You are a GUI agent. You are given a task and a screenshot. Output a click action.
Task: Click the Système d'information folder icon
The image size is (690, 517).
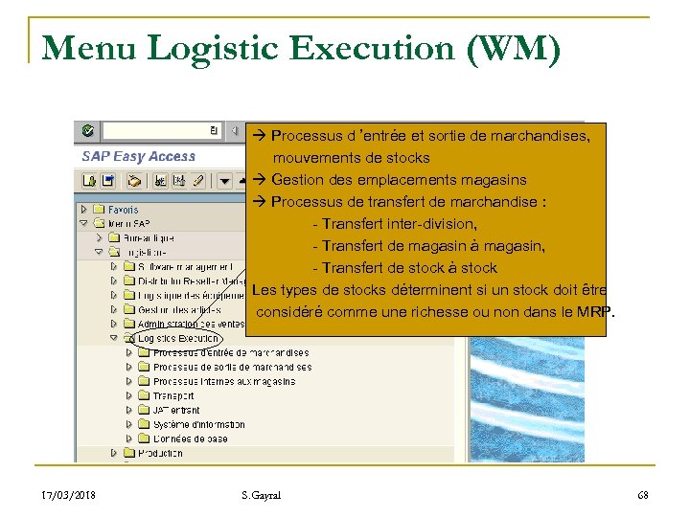(144, 424)
